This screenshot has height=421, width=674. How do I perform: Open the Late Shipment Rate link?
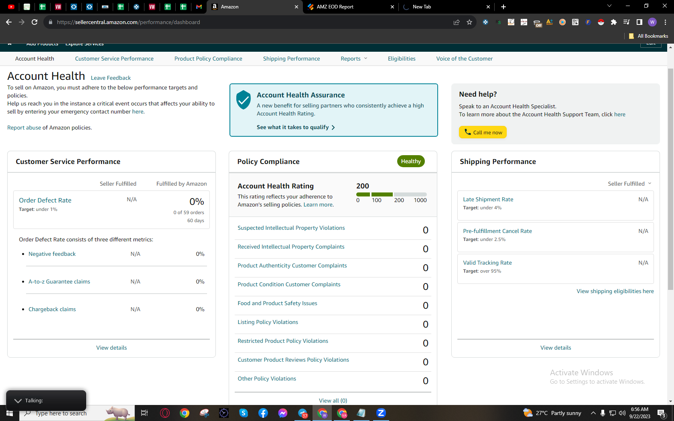(488, 199)
